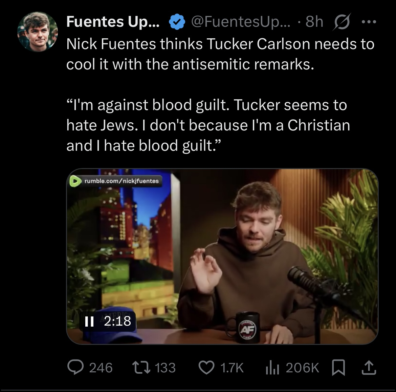Open the @FuentesUp... handle link
The width and height of the screenshot is (396, 392).
tap(241, 22)
